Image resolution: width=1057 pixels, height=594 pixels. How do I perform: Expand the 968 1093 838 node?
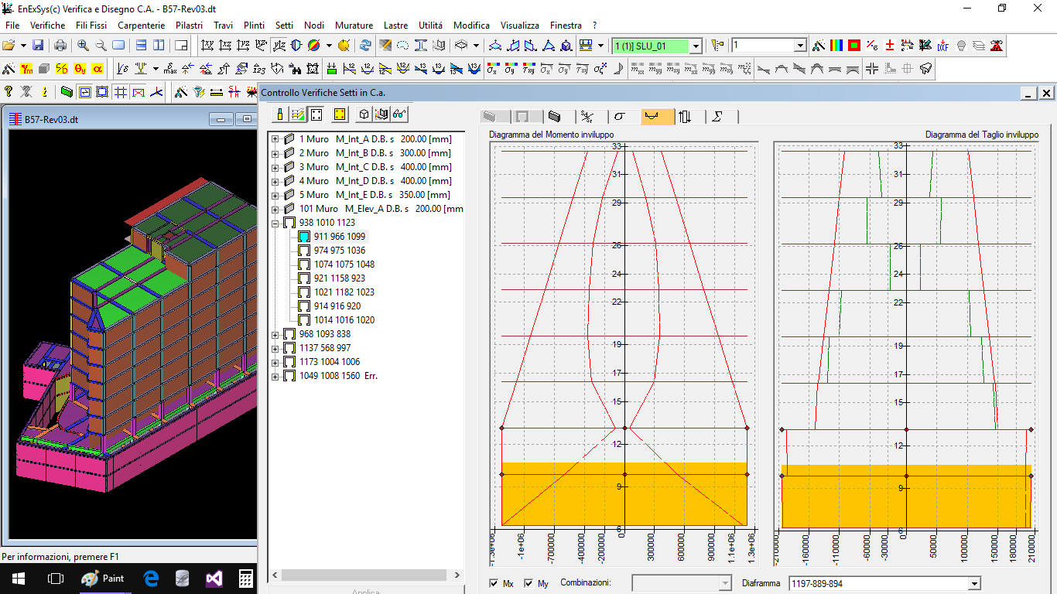[x=275, y=334]
